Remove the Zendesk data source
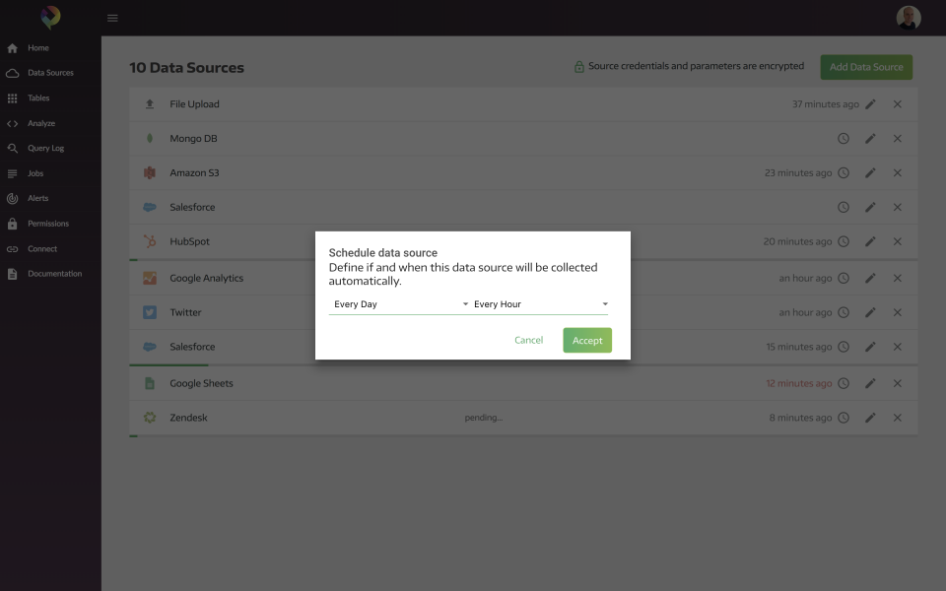 click(x=897, y=418)
